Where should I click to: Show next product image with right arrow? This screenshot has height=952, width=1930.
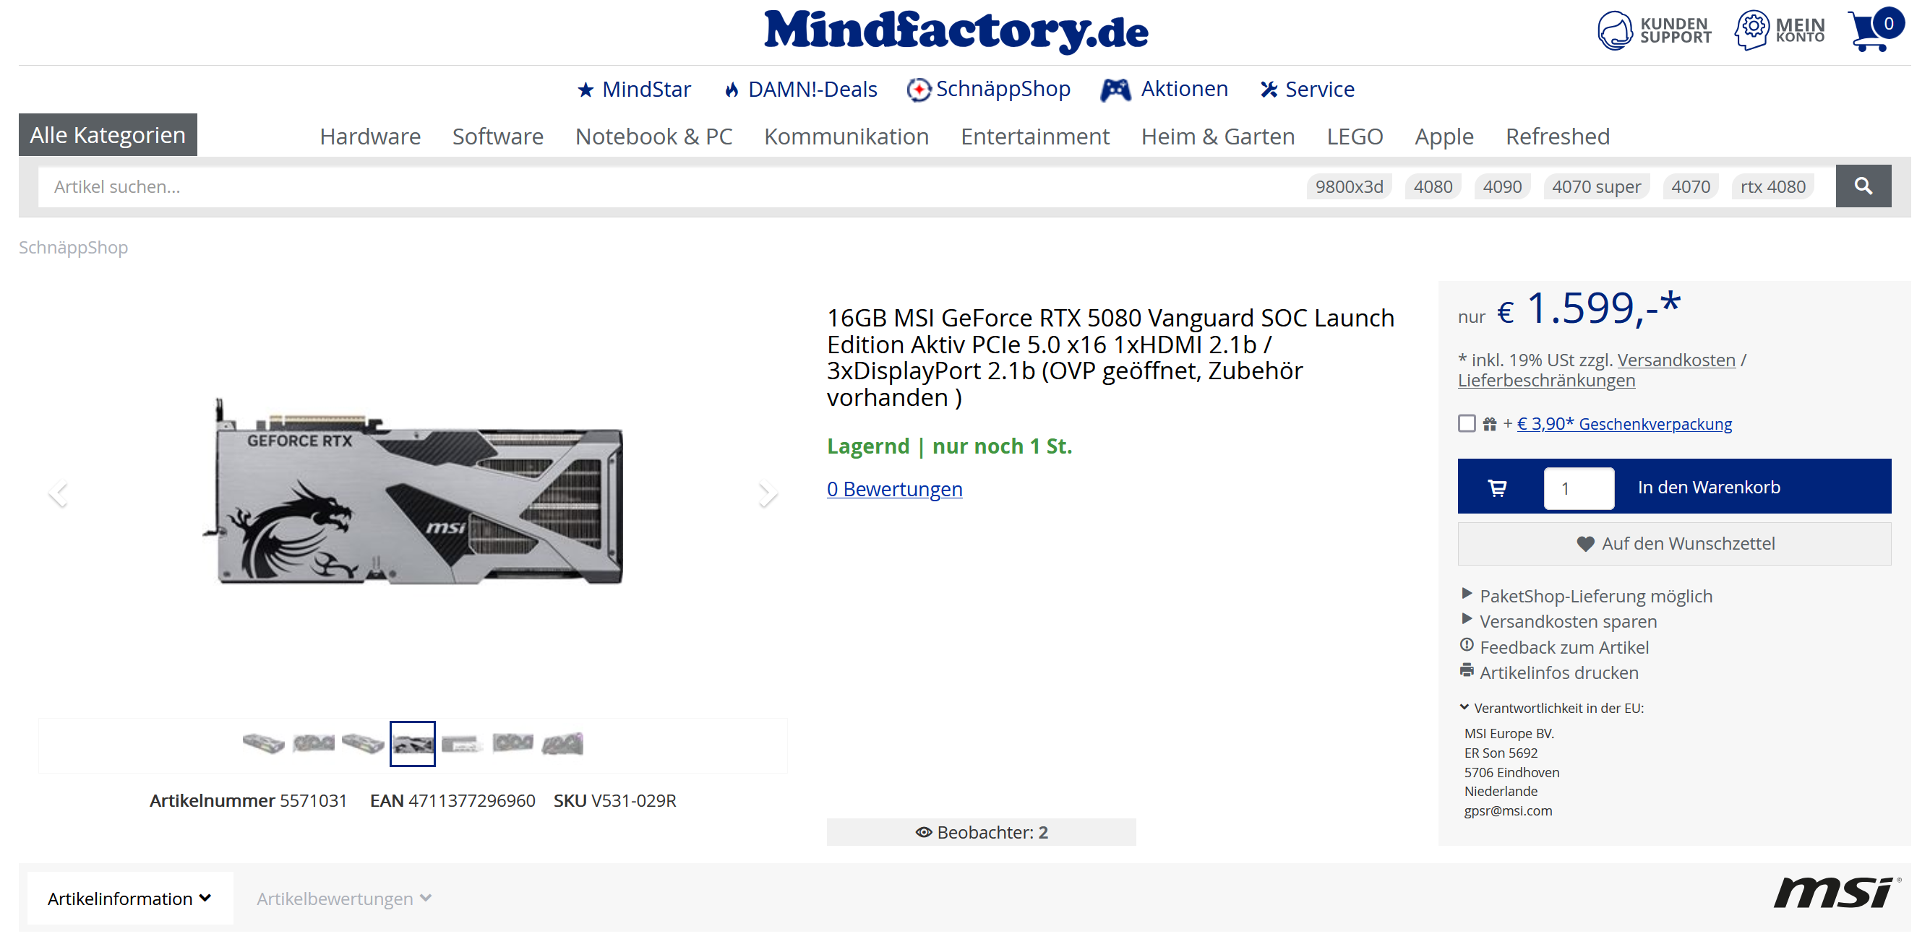(766, 493)
